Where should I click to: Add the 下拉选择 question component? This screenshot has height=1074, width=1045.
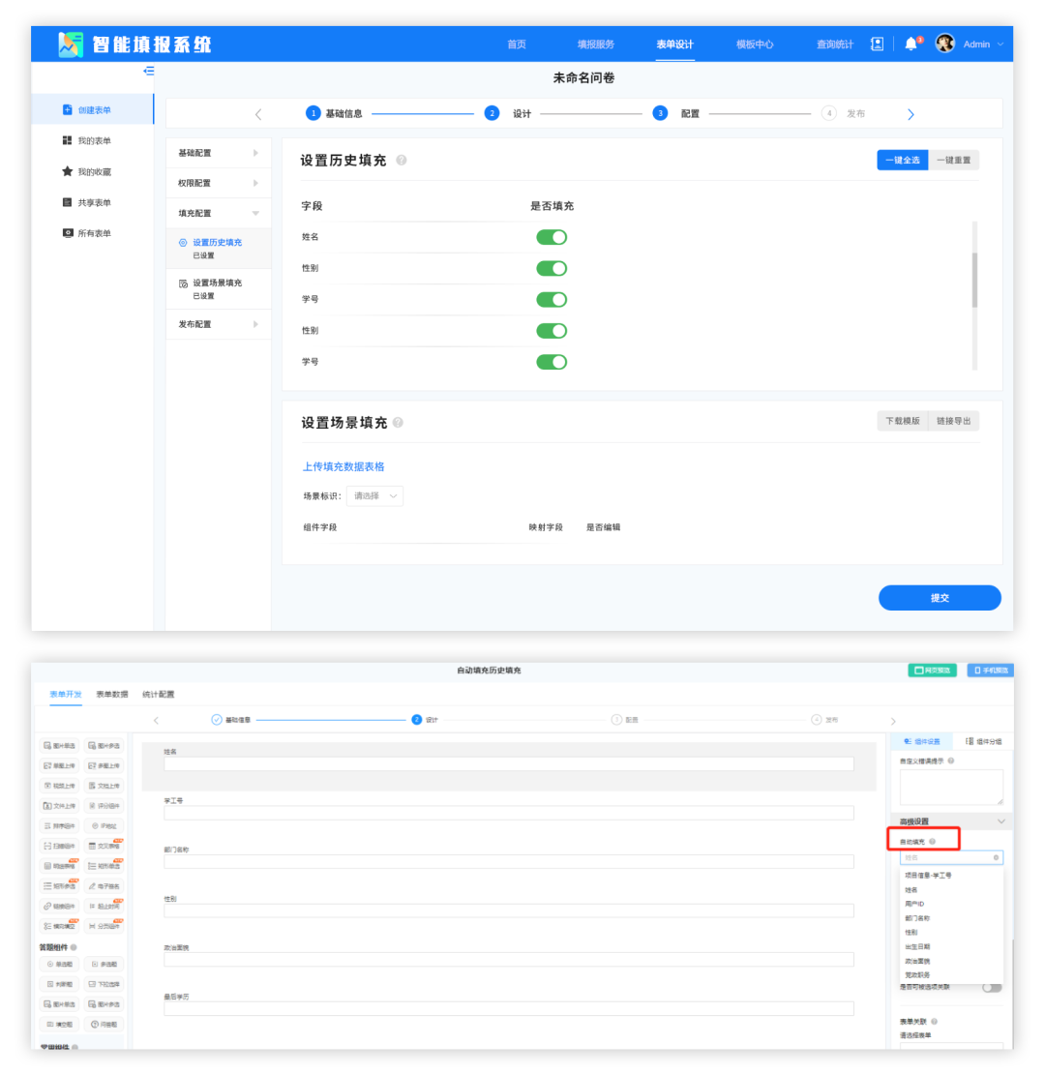click(104, 984)
